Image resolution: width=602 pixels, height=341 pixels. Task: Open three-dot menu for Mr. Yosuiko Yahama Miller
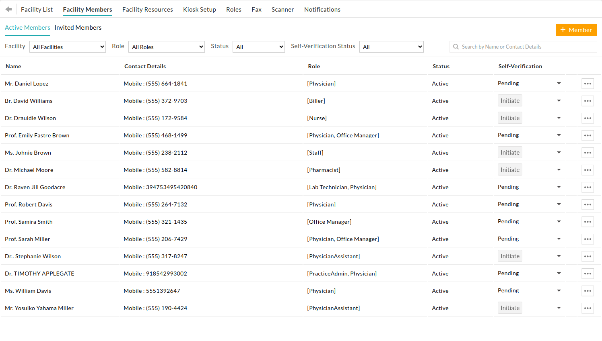point(588,308)
